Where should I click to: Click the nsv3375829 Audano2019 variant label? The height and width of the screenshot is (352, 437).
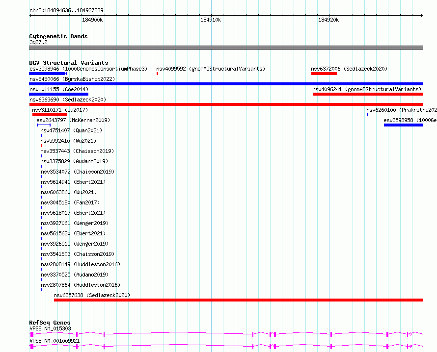point(74,161)
